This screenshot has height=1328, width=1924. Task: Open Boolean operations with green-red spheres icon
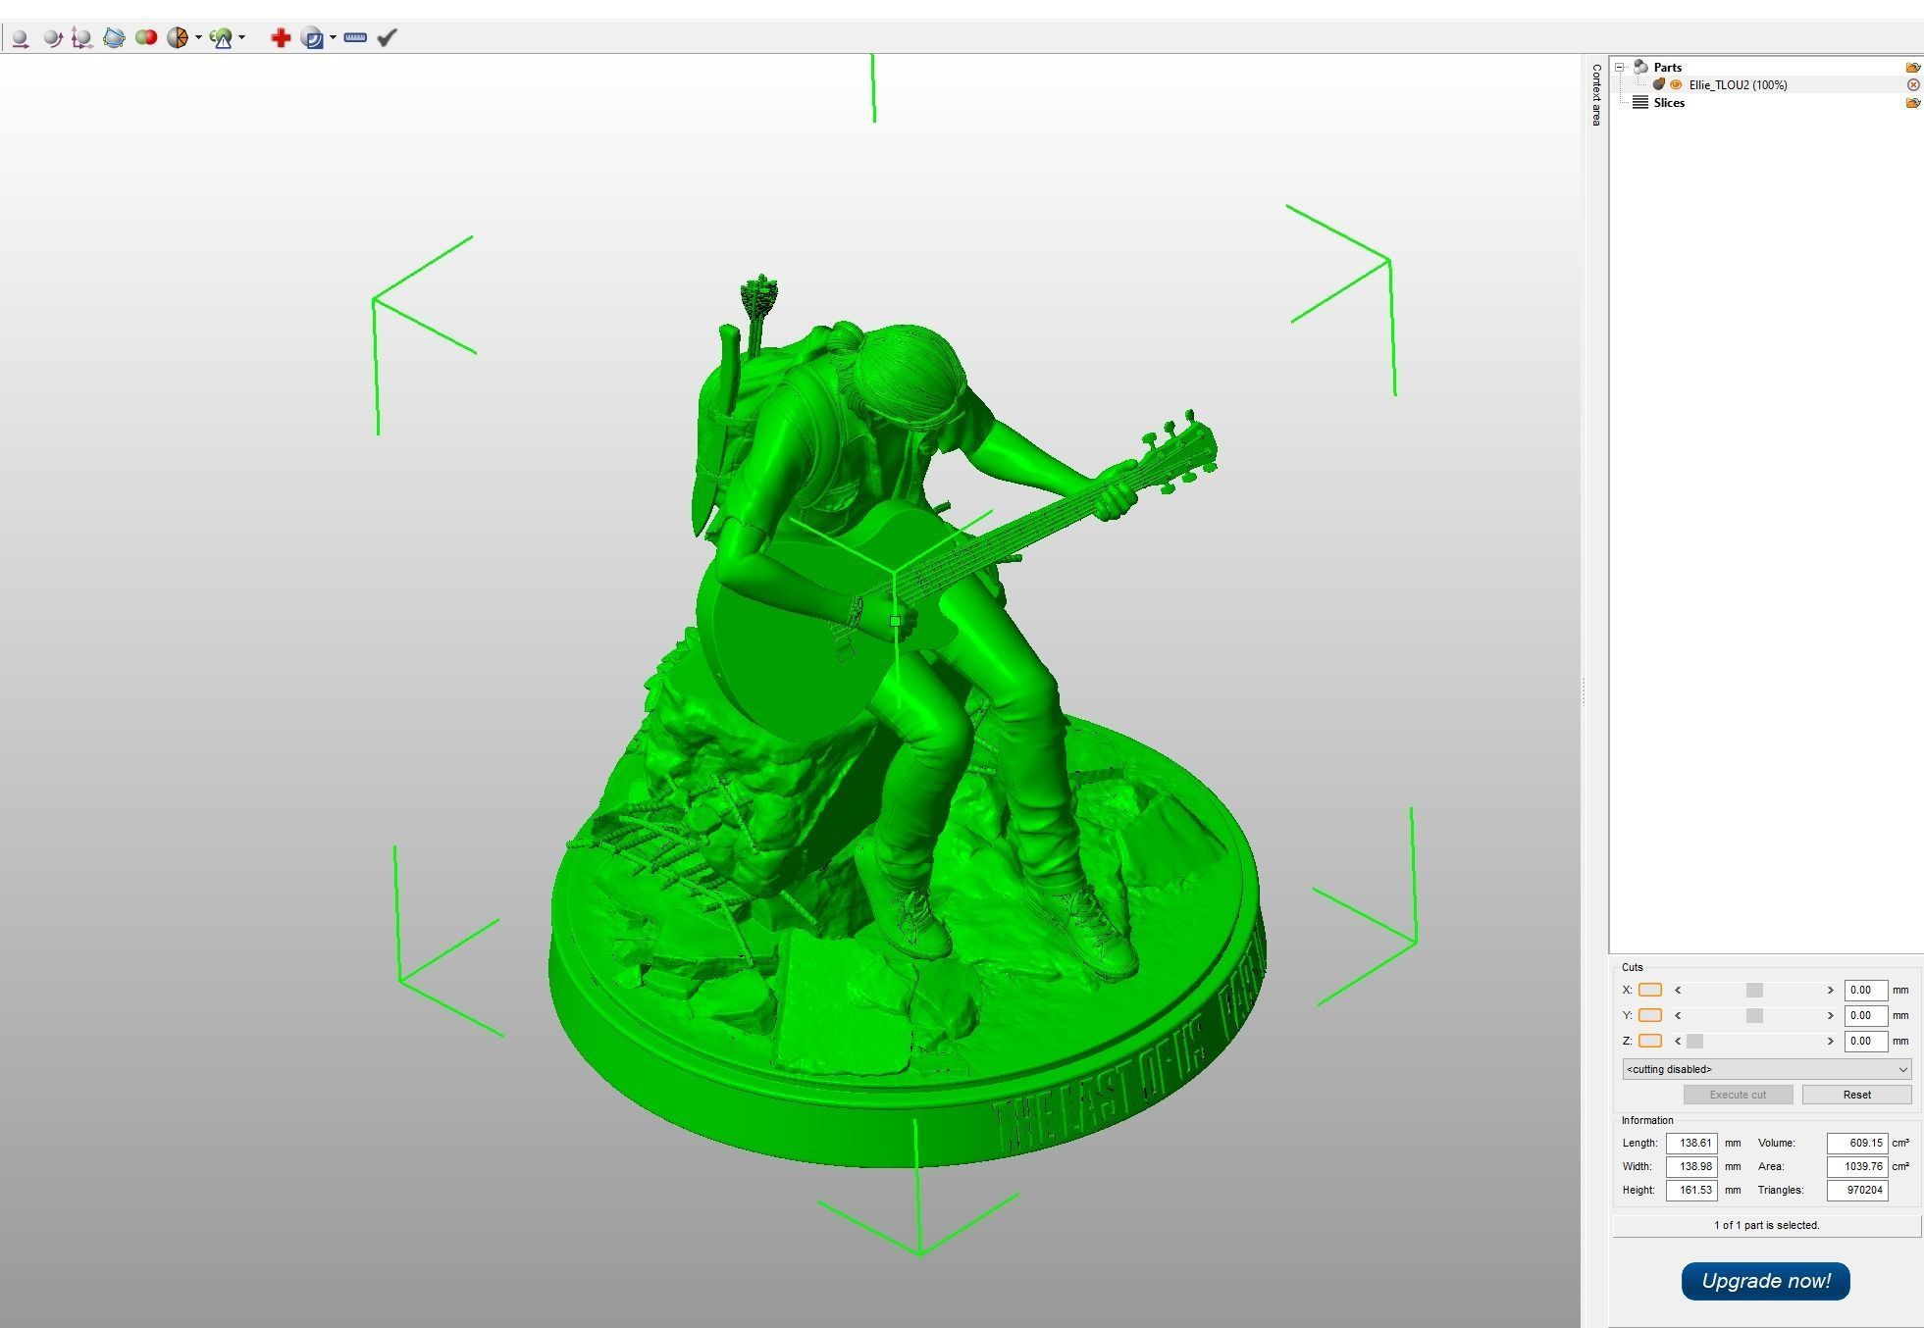[x=146, y=38]
